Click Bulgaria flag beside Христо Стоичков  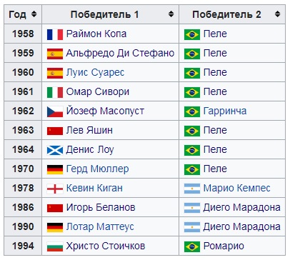[55, 246]
